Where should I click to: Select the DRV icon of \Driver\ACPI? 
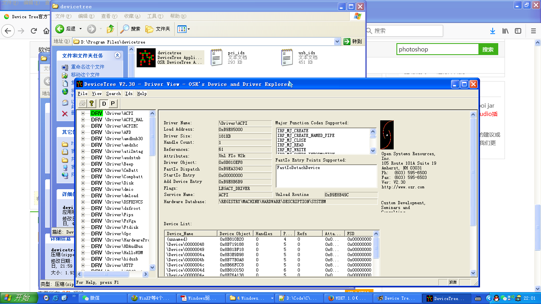(97, 113)
